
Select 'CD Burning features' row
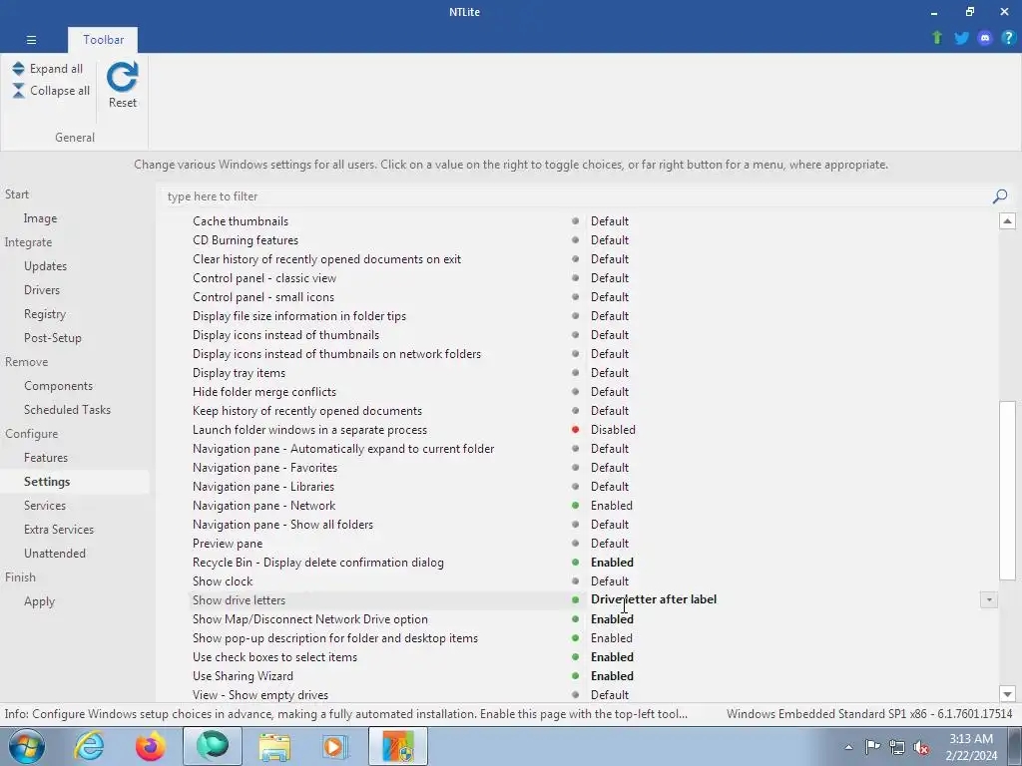tap(246, 240)
